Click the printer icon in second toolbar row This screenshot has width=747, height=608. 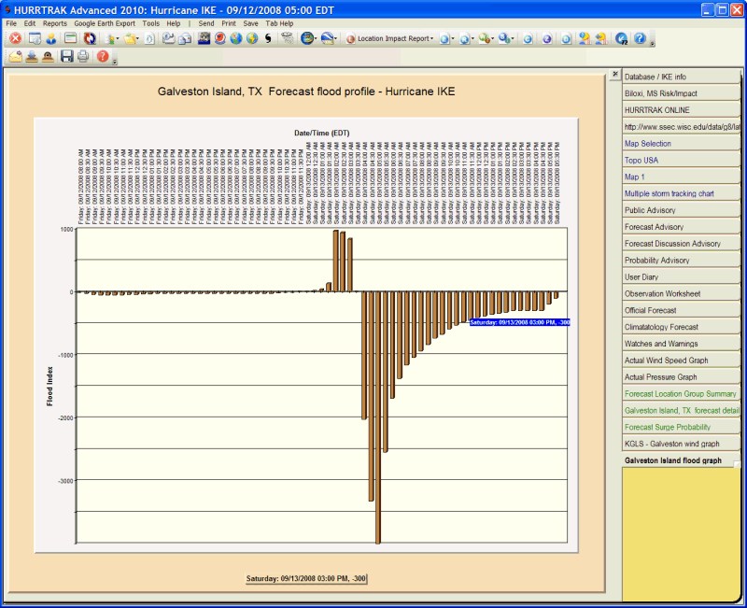(83, 57)
